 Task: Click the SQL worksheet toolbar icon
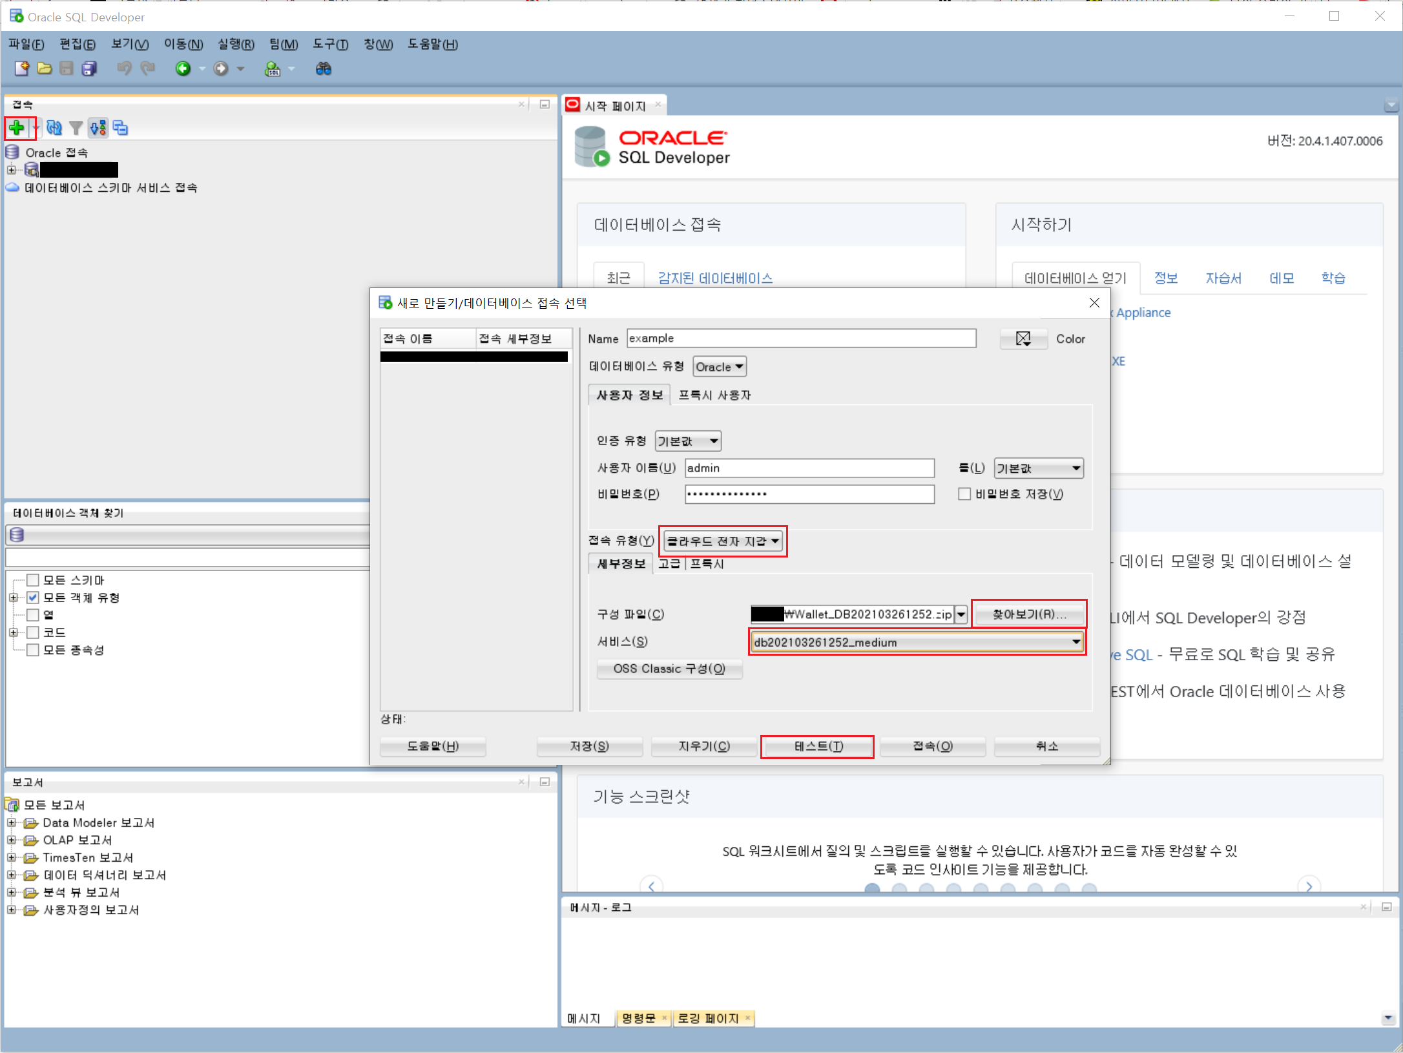click(x=273, y=68)
